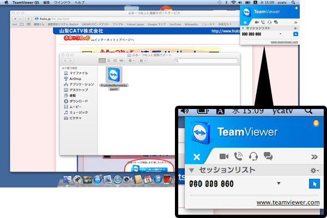
Task: Click yellow dot in enlarged TeamViewer header
Action: coord(316,123)
